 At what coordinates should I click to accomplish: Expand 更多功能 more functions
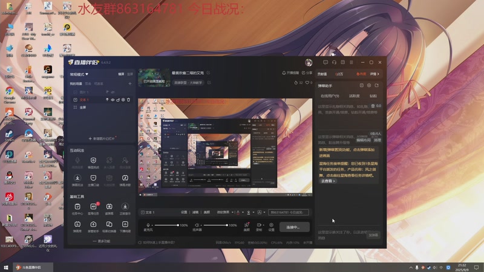point(101,241)
